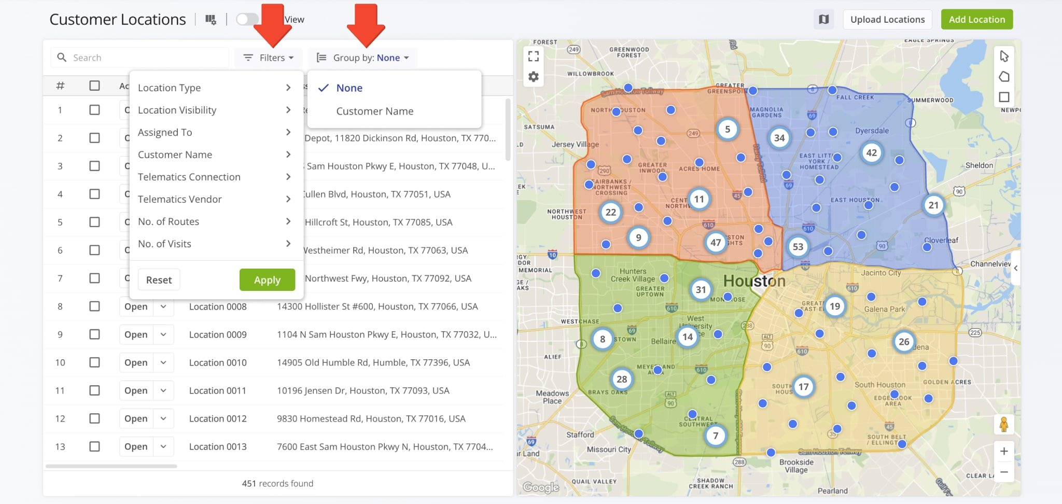Click the Add Location button
1062x504 pixels.
click(977, 19)
